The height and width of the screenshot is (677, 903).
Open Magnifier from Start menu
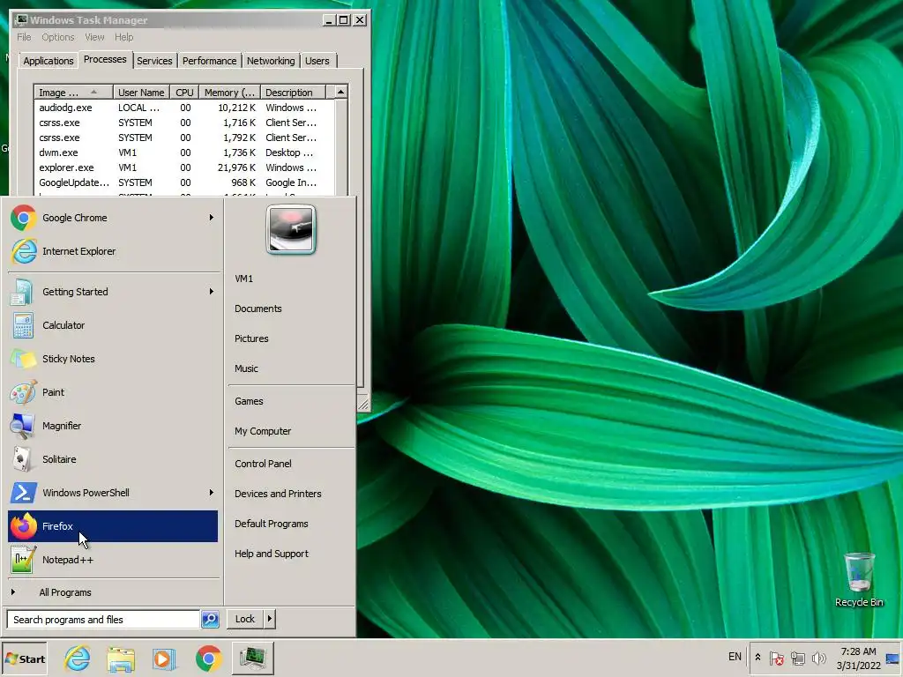click(113, 426)
